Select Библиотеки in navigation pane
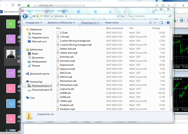The height and width of the screenshot is (134, 188). [x=36, y=50]
